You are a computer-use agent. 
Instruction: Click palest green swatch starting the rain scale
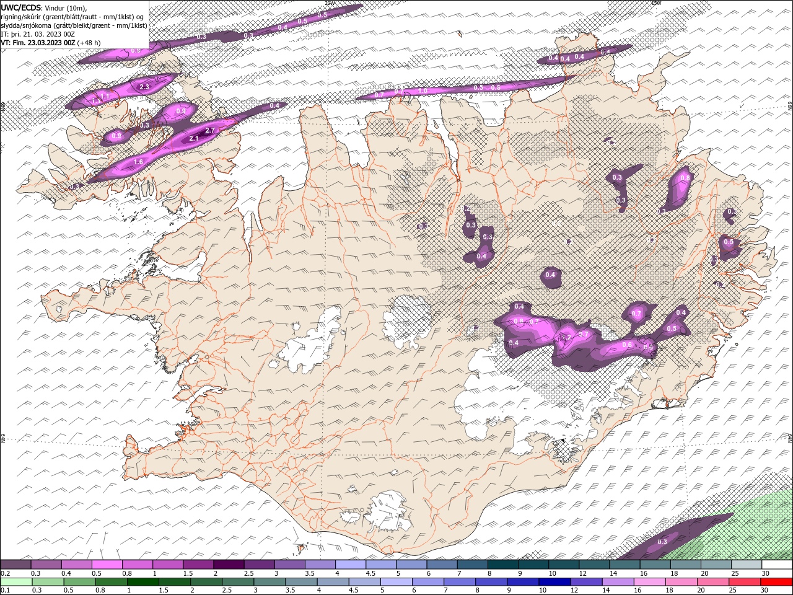pyautogui.click(x=15, y=582)
